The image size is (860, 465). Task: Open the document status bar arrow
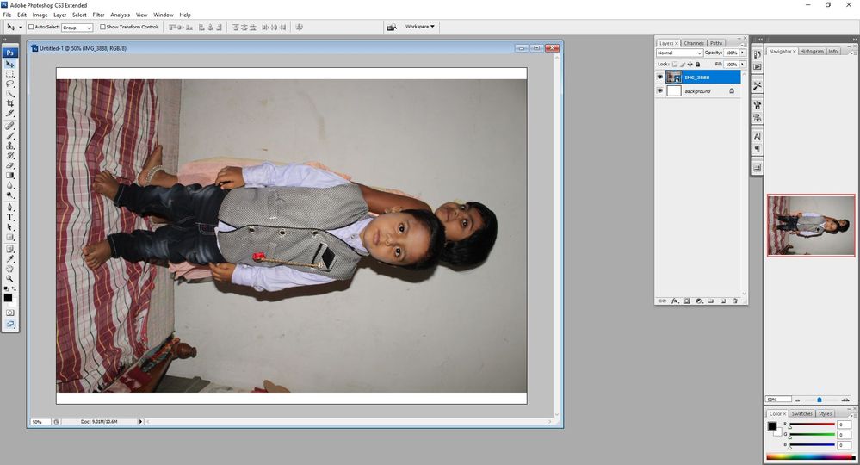(x=140, y=422)
